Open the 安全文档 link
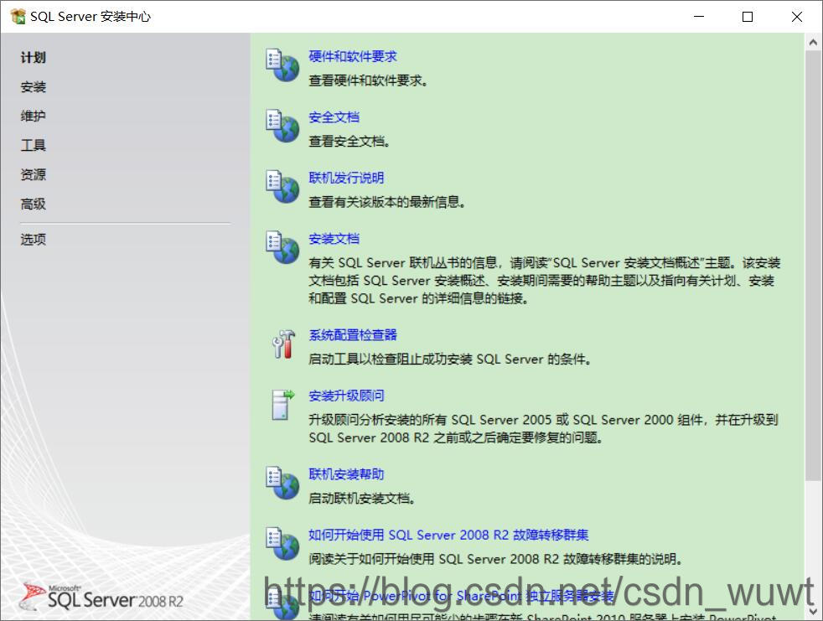 pos(334,117)
